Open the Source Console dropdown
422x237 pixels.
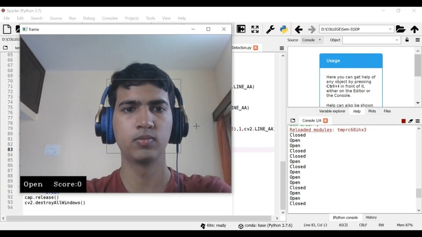point(312,40)
